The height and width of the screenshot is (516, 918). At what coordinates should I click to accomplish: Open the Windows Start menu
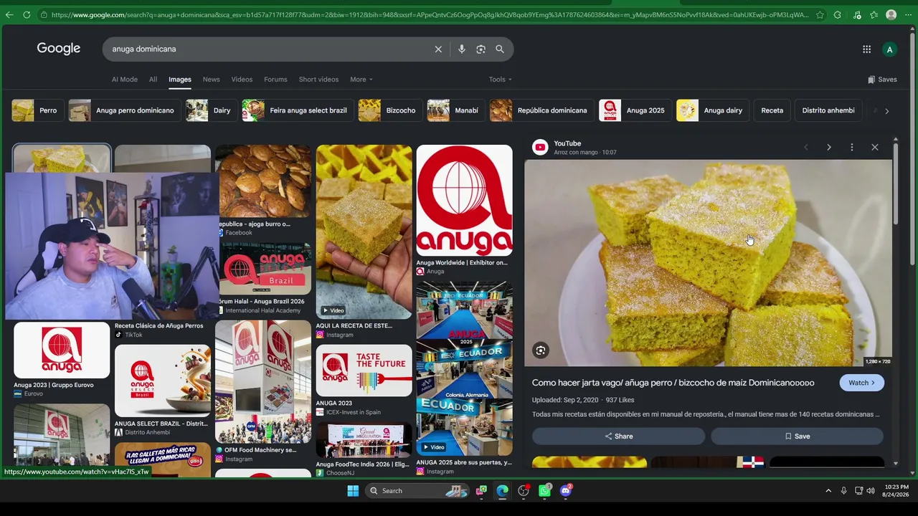[353, 491]
